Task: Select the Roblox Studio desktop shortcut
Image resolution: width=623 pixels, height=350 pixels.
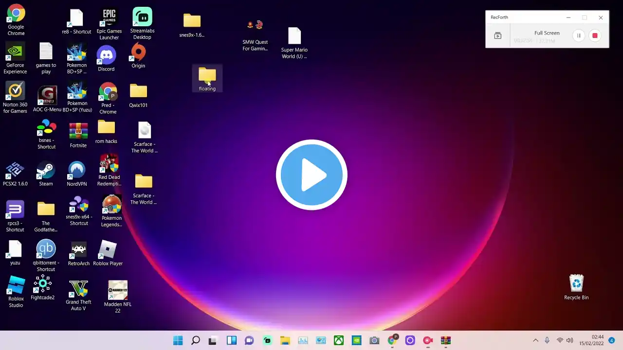Action: (16, 292)
